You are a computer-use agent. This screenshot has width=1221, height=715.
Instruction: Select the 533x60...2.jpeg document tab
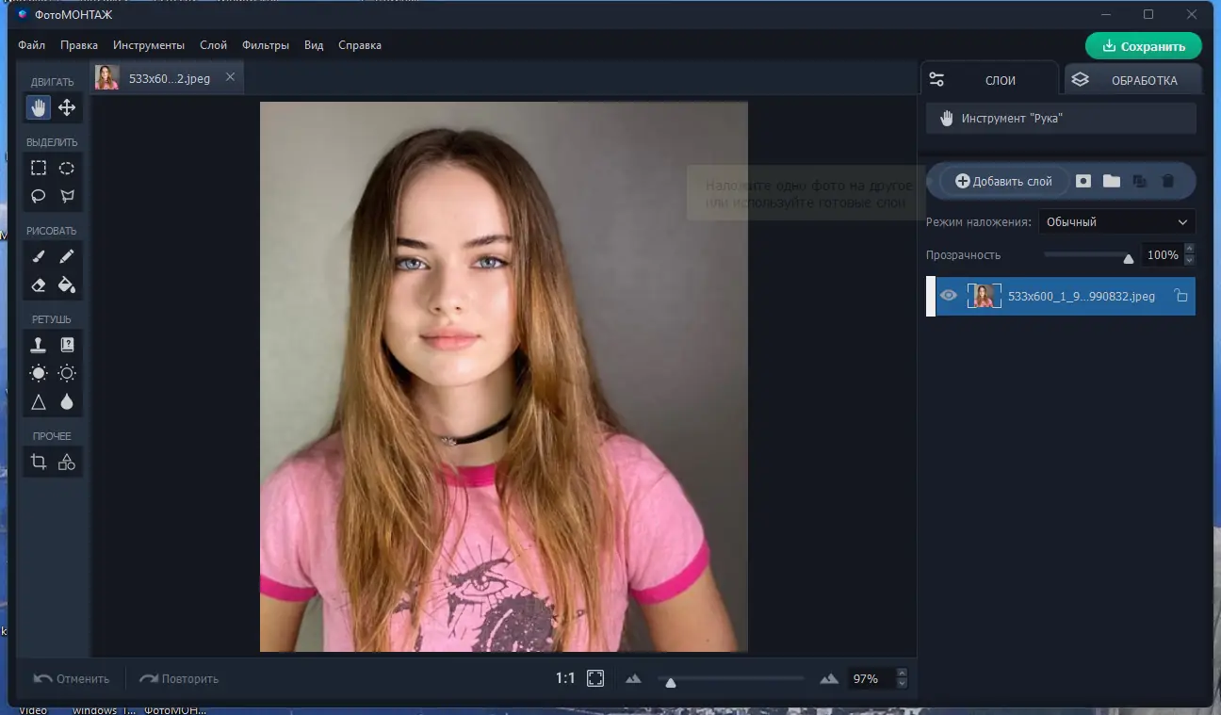pyautogui.click(x=168, y=78)
